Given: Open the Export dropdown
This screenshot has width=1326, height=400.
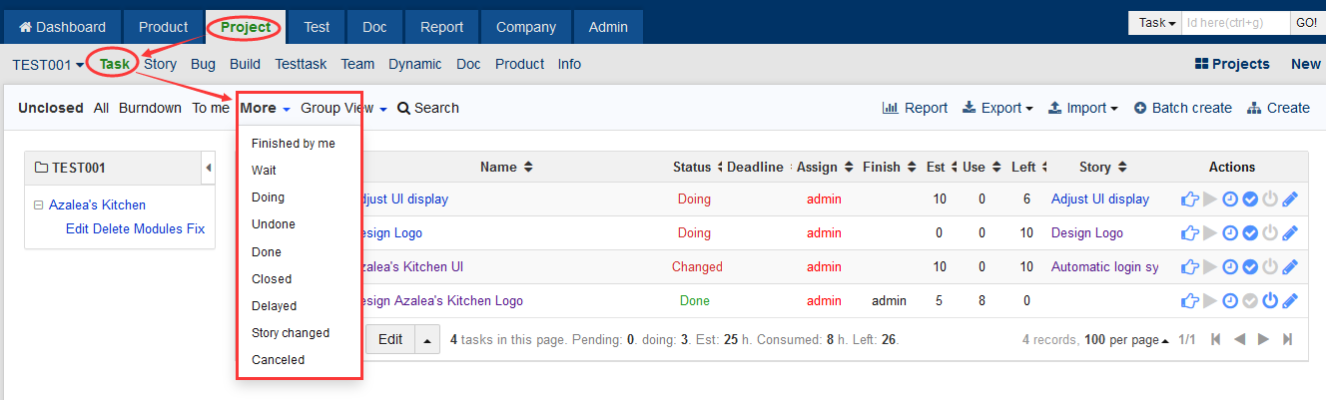Looking at the screenshot, I should point(996,108).
